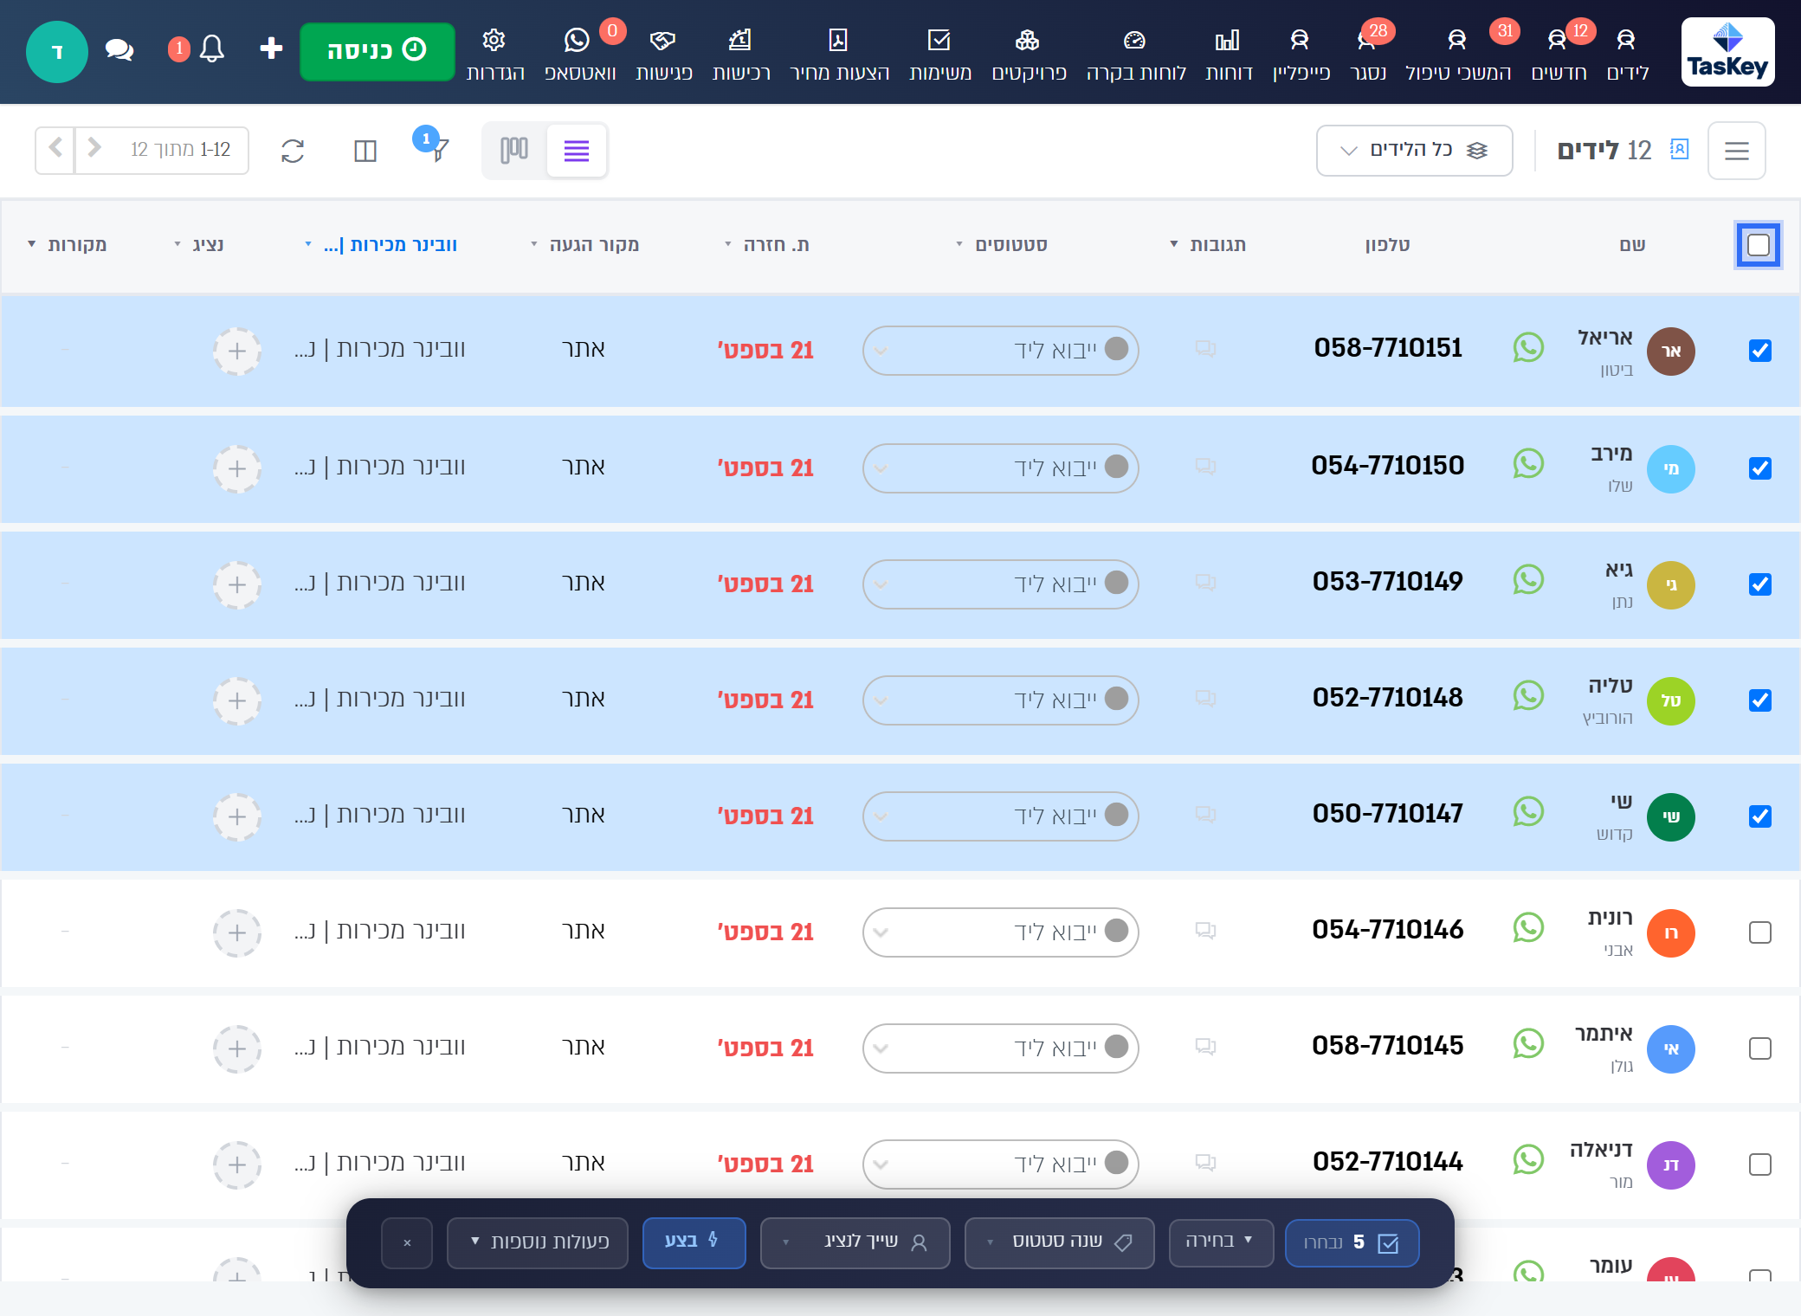Click the plus add-new icon

coord(271,48)
